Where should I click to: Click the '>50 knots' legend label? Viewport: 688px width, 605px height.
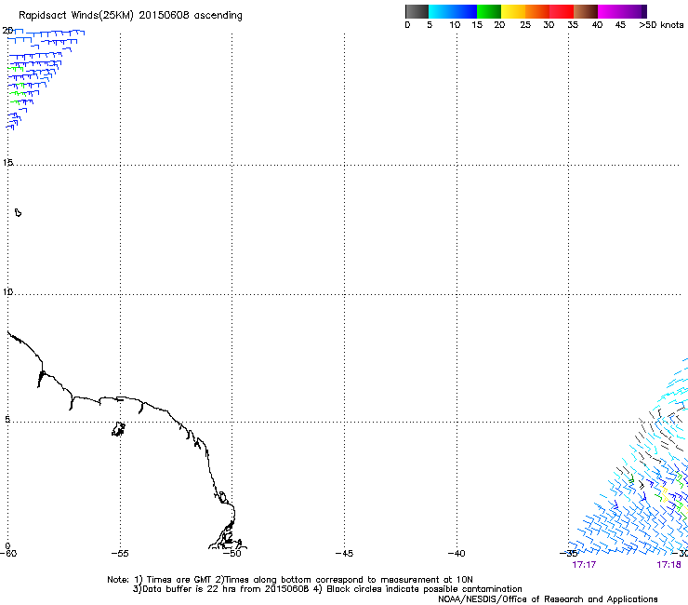pyautogui.click(x=661, y=25)
